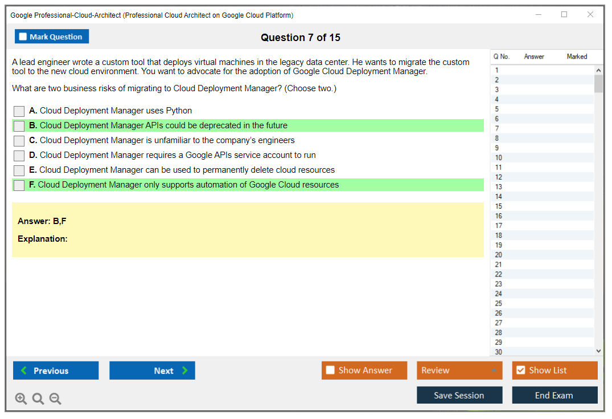Click the zoom reset magnifier icon
The image size is (612, 419).
[x=38, y=399]
